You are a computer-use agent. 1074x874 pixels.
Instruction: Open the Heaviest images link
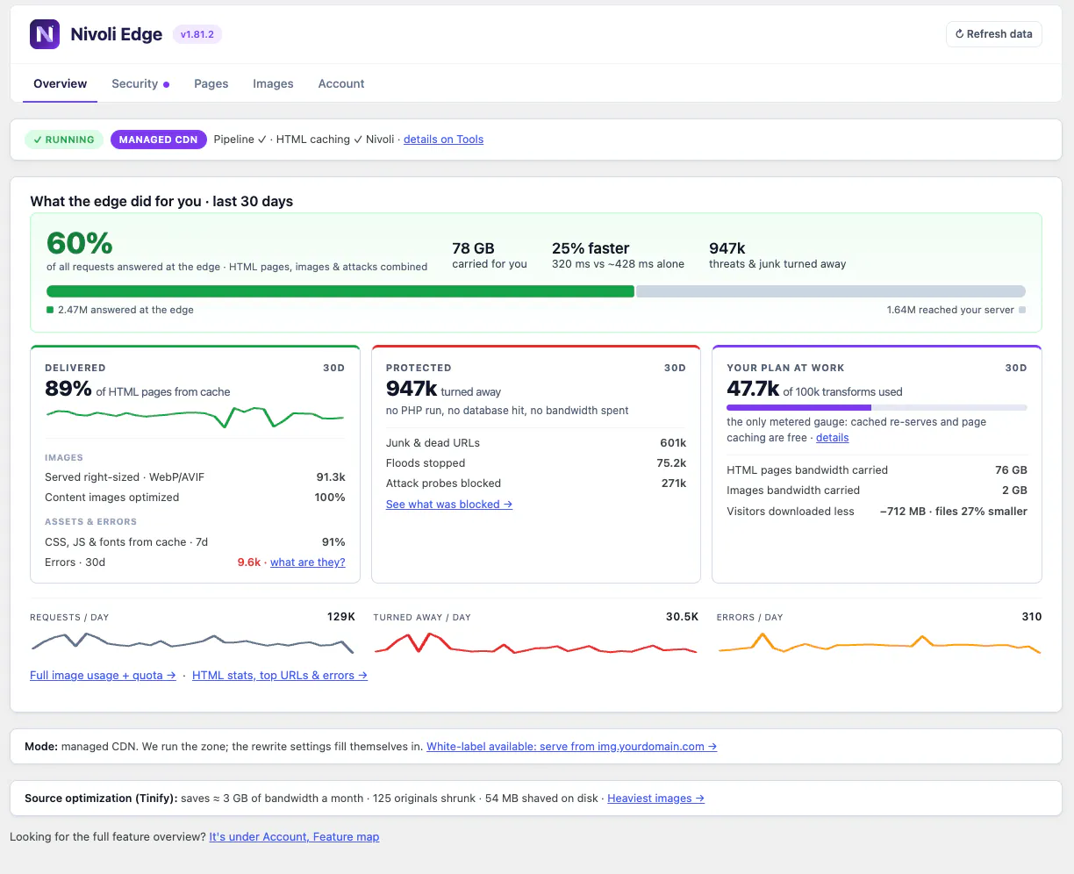(656, 799)
